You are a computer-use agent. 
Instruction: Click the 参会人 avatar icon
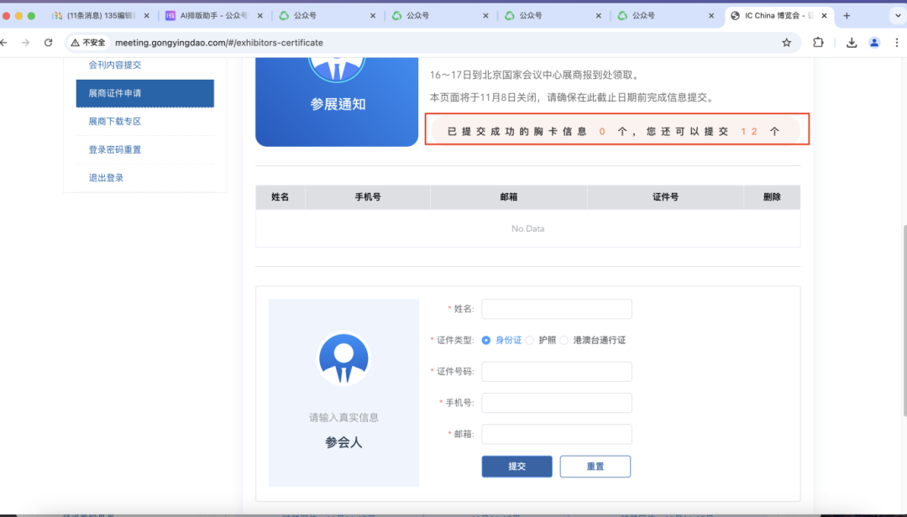[343, 358]
